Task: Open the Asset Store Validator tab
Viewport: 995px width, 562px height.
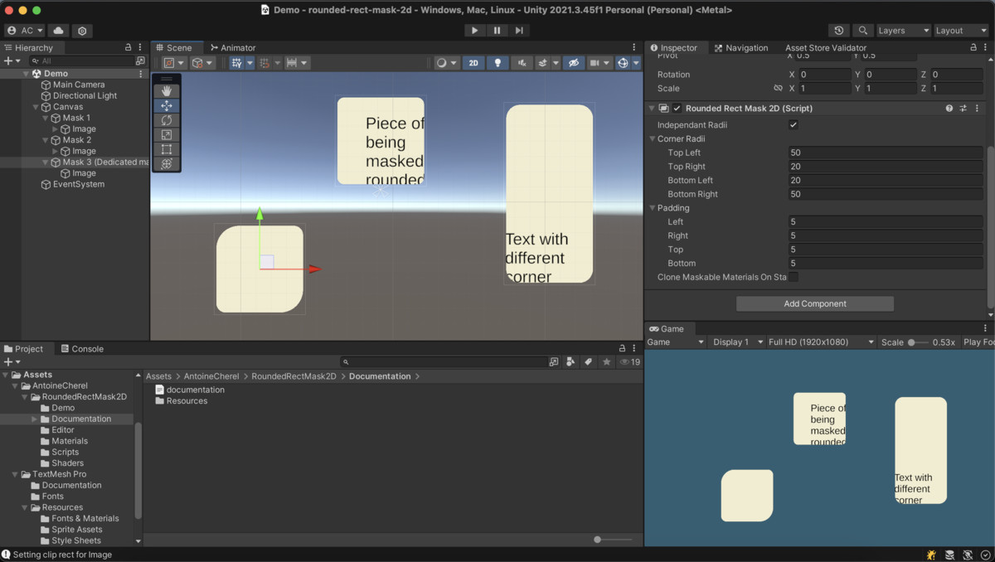Action: (826, 48)
